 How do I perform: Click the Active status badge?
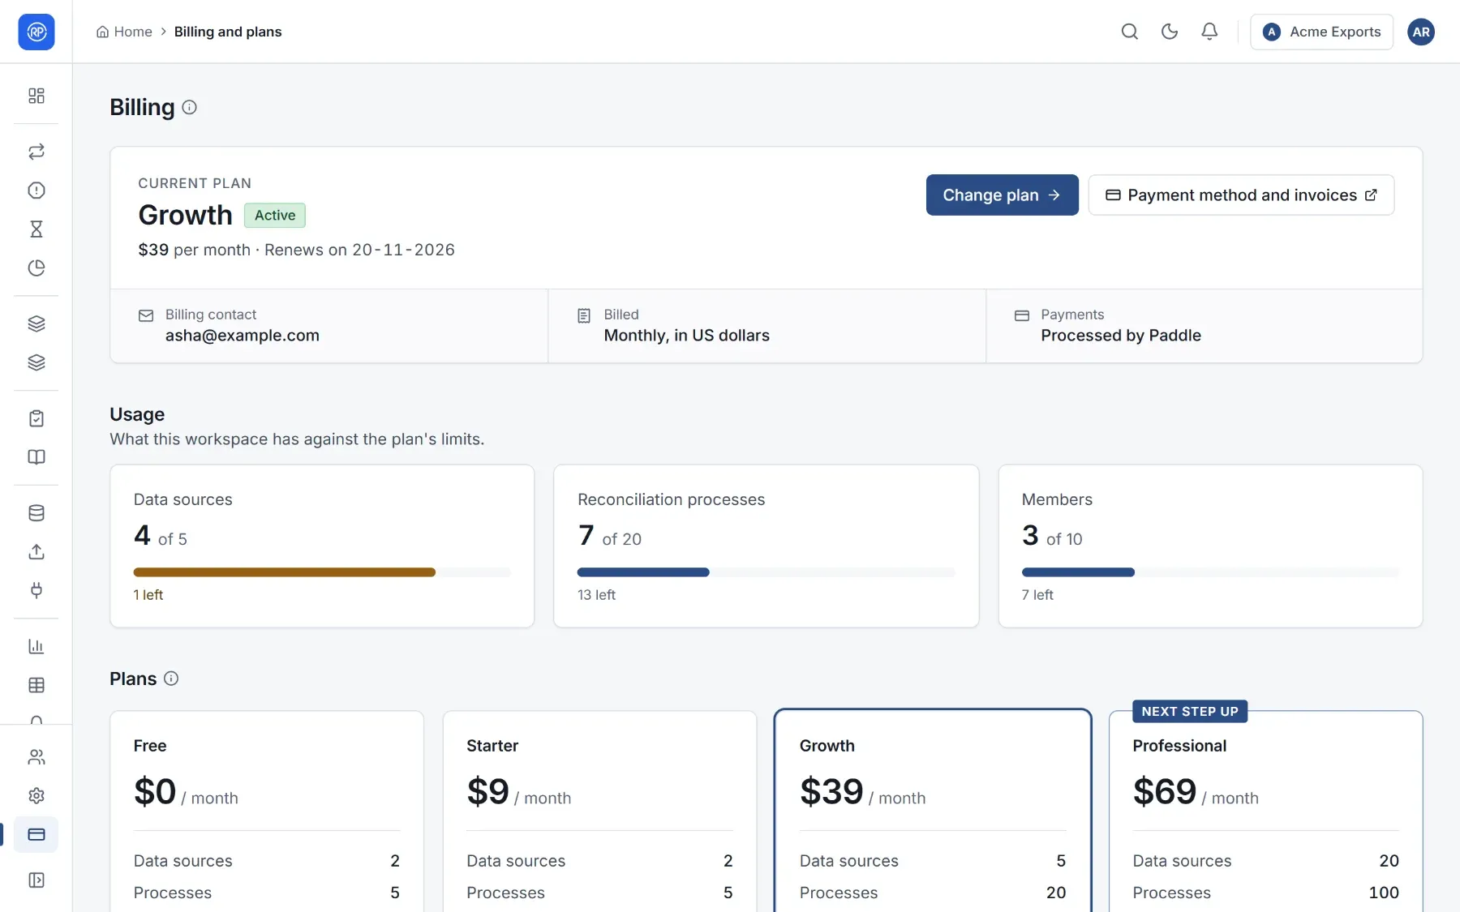click(275, 216)
